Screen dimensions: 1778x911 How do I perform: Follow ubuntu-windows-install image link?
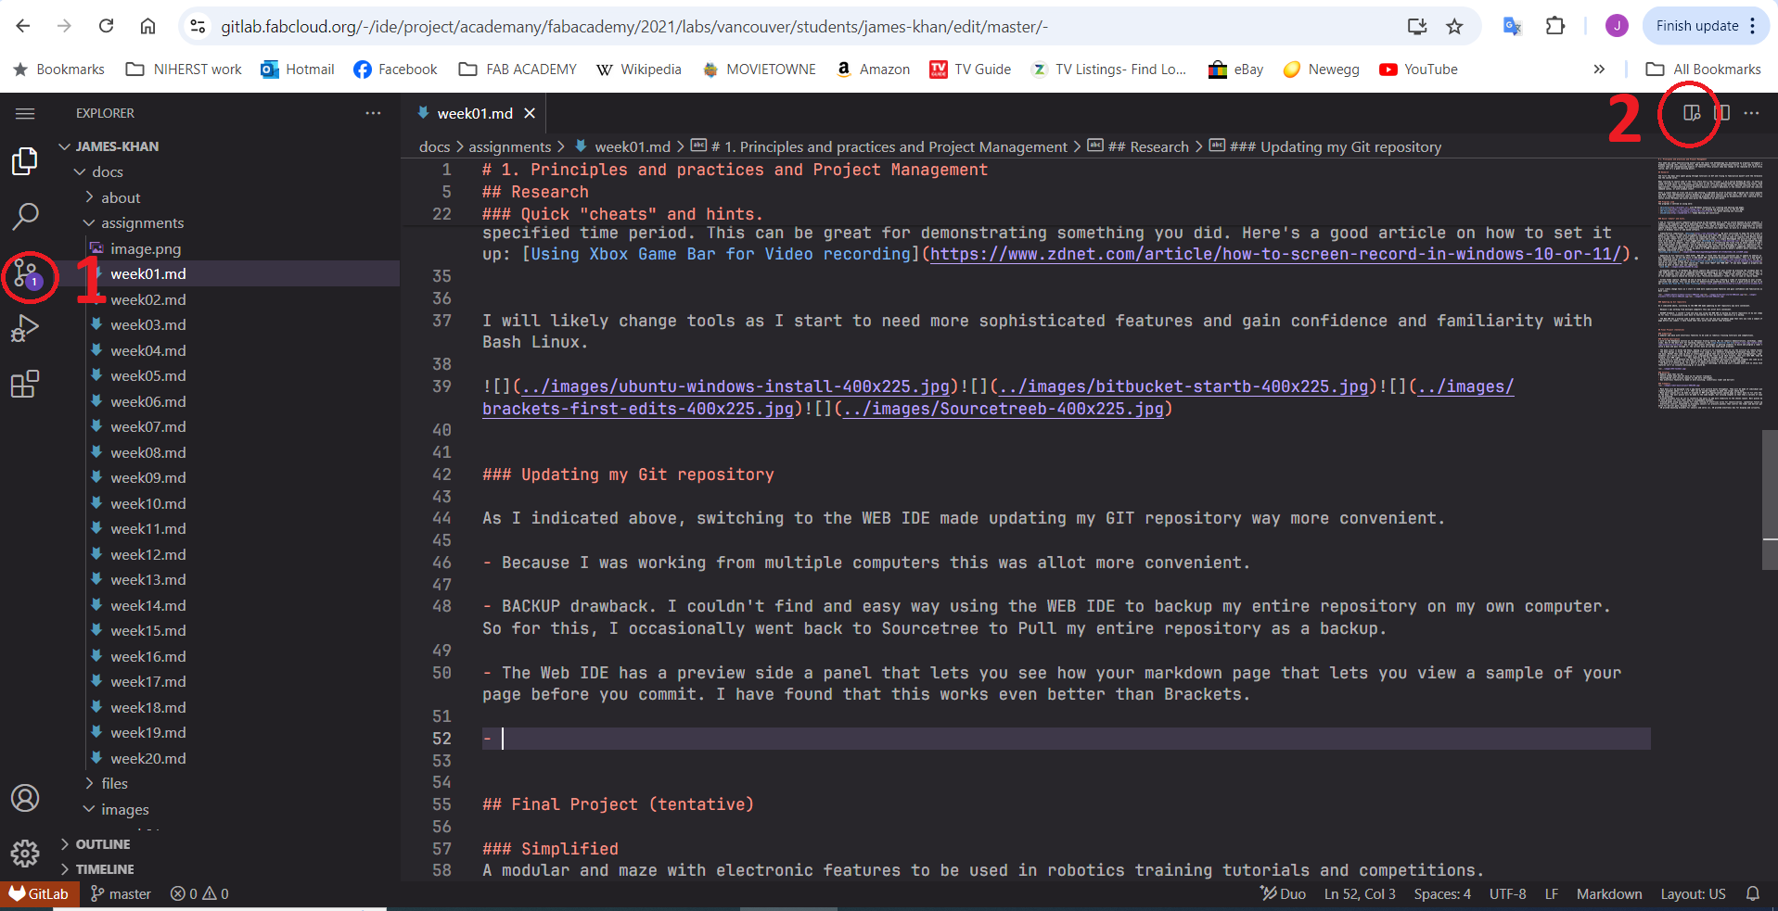[736, 387]
